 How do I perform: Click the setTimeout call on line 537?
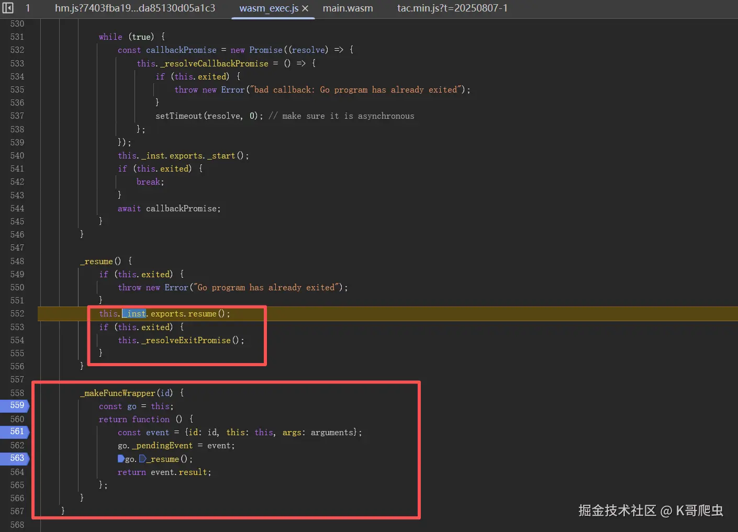click(x=178, y=116)
